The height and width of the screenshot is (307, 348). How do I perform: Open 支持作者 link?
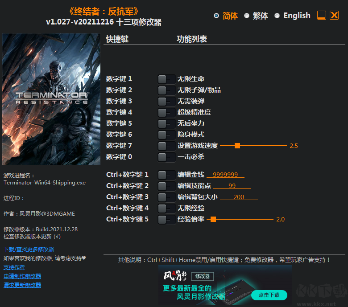coord(14,267)
